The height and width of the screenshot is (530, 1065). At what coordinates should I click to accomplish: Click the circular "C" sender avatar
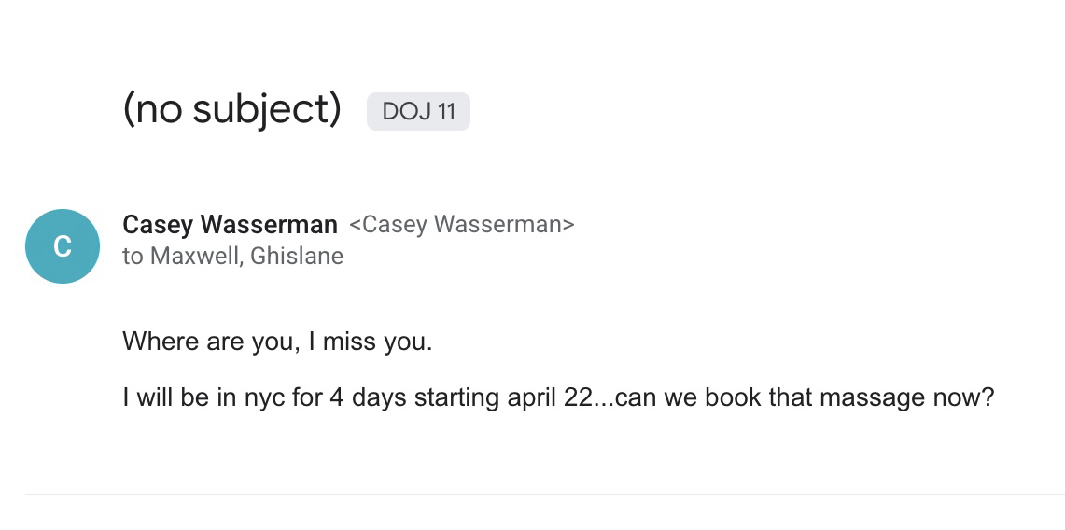click(62, 246)
